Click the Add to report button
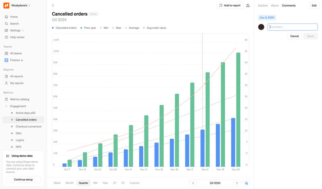Screen dimensions: 322x189 click(230, 6)
